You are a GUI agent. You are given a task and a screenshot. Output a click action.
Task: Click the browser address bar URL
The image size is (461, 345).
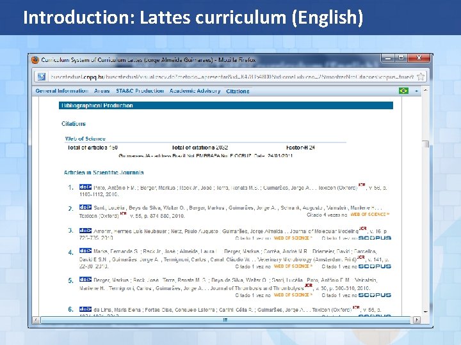coord(232,77)
